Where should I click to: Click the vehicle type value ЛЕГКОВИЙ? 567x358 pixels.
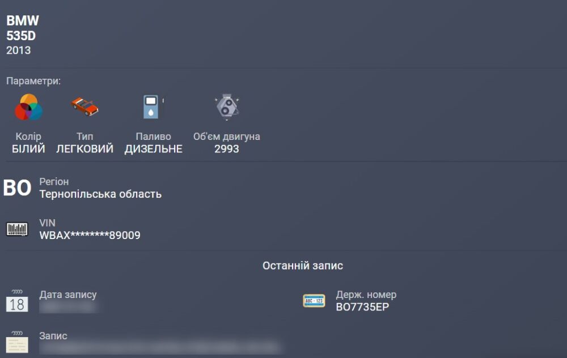84,149
